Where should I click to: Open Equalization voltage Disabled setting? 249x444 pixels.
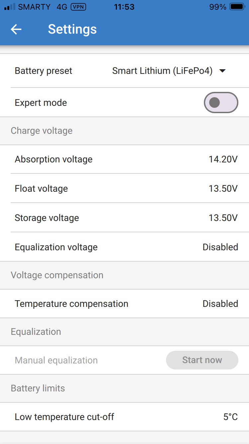[x=220, y=247]
